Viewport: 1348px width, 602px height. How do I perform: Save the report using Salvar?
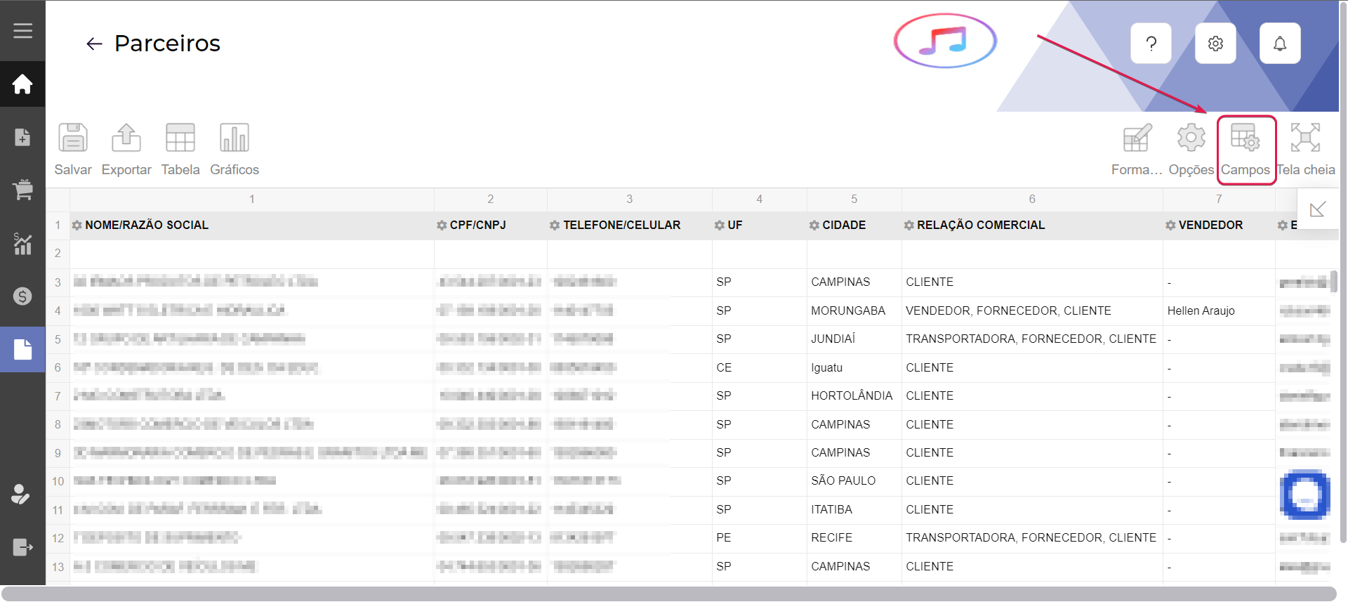(73, 150)
